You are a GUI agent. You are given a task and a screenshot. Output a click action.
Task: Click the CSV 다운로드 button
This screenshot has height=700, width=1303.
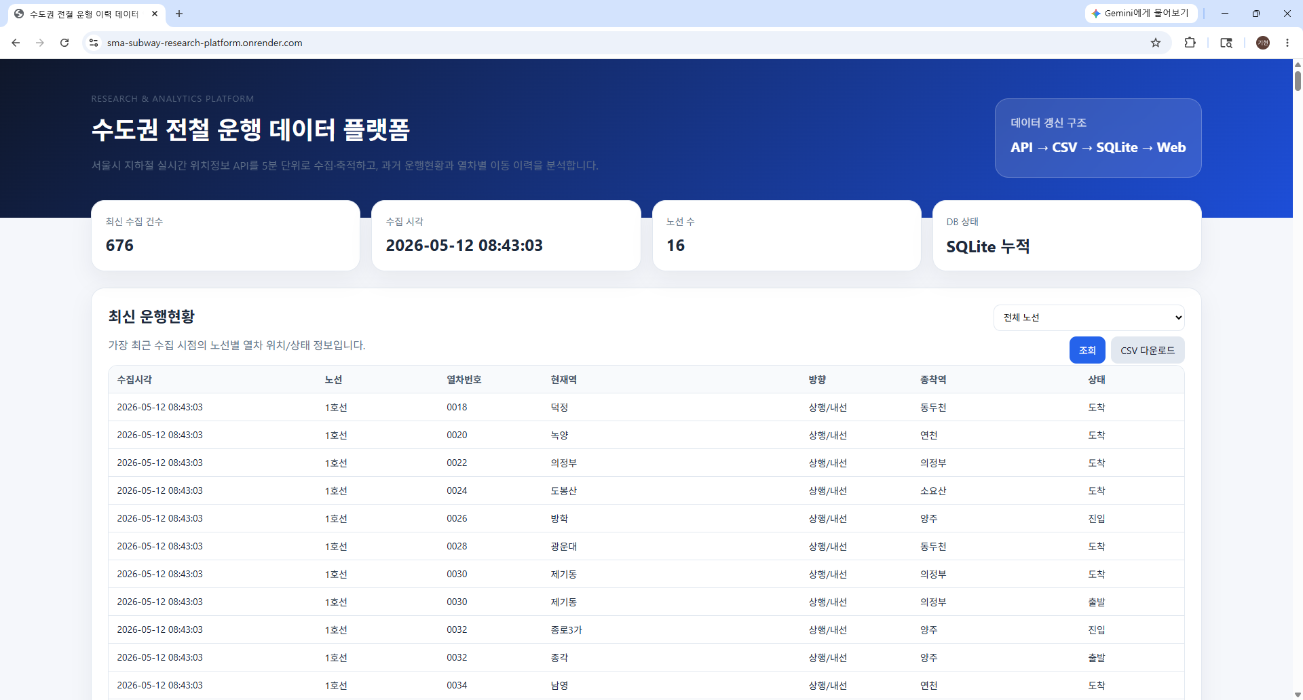point(1148,350)
